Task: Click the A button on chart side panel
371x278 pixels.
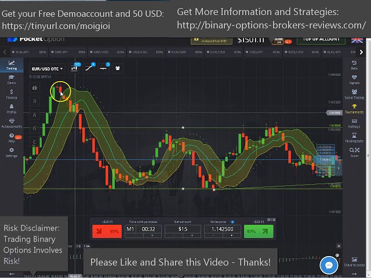Action: [x=35, y=115]
